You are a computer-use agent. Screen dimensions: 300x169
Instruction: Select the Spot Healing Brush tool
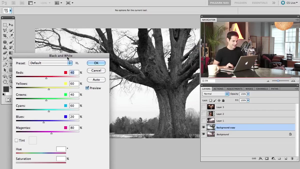point(5,42)
